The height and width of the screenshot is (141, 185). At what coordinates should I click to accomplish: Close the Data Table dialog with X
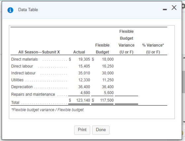pyautogui.click(x=174, y=8)
